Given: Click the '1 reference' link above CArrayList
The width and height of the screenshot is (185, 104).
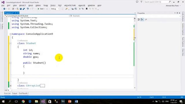Looking at the screenshot, I should pyautogui.click(x=23, y=83).
